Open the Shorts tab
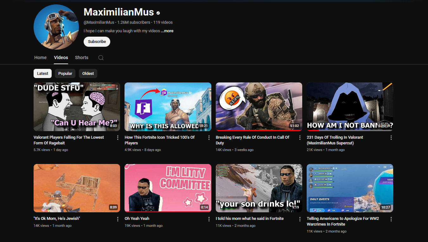Image resolution: width=428 pixels, height=242 pixels. click(81, 57)
